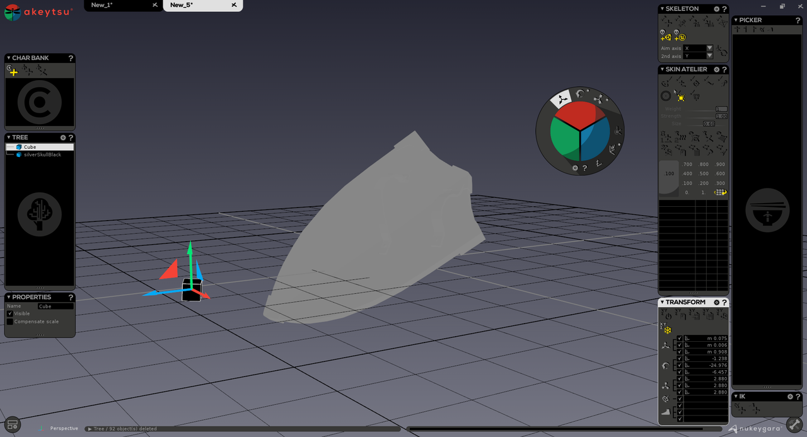This screenshot has width=807, height=437.
Task: Toggle the Visible checkbox in Properties
Action: pyautogui.click(x=10, y=313)
